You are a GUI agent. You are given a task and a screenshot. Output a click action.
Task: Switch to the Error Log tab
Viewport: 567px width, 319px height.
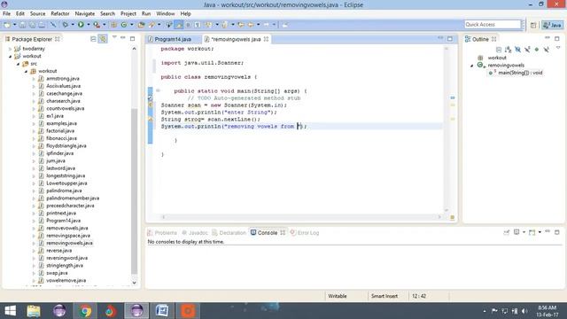click(305, 232)
